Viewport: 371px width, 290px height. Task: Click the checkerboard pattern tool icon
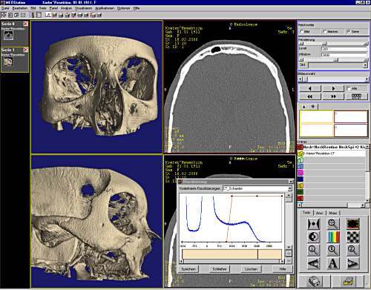click(x=353, y=237)
